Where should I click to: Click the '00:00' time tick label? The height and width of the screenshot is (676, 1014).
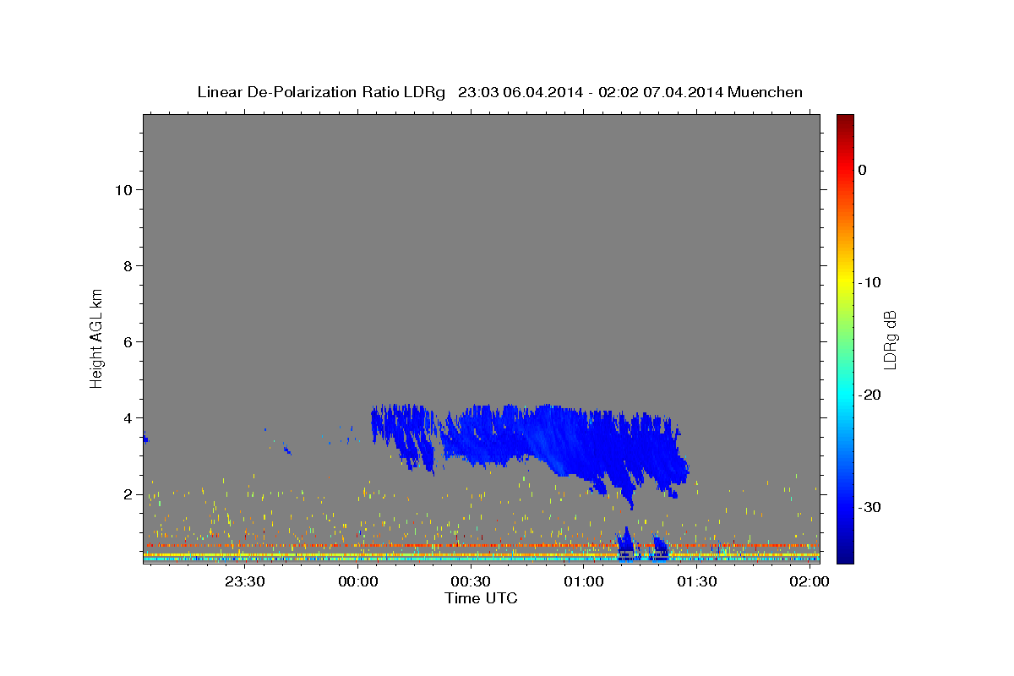358,582
